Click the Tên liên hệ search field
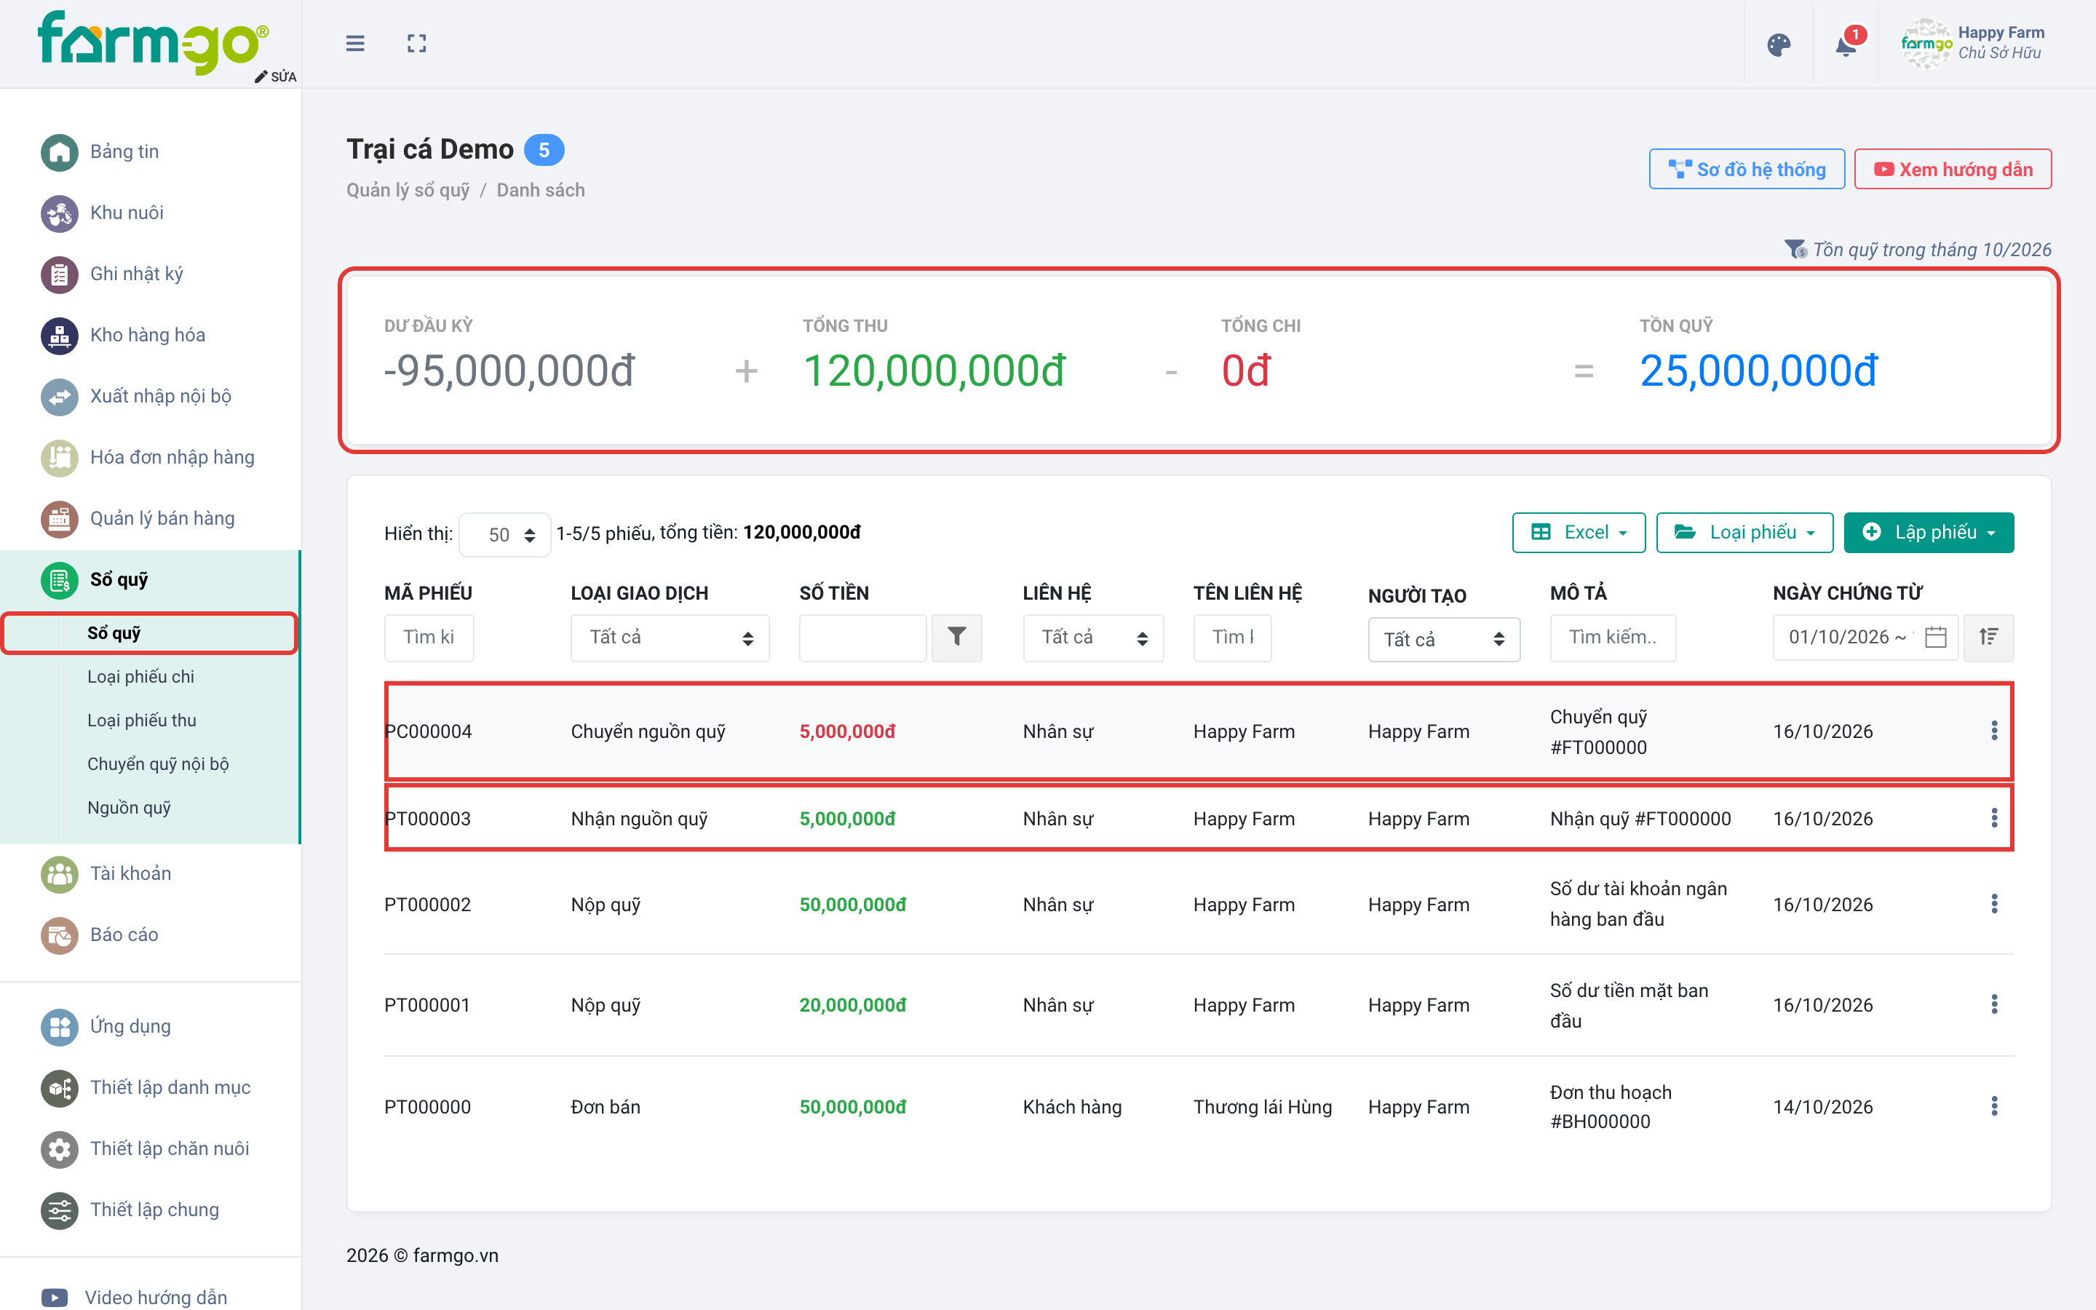The width and height of the screenshot is (2096, 1310). 1231,638
